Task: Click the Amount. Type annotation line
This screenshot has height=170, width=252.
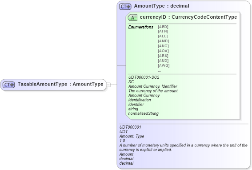Action: coord(132,136)
